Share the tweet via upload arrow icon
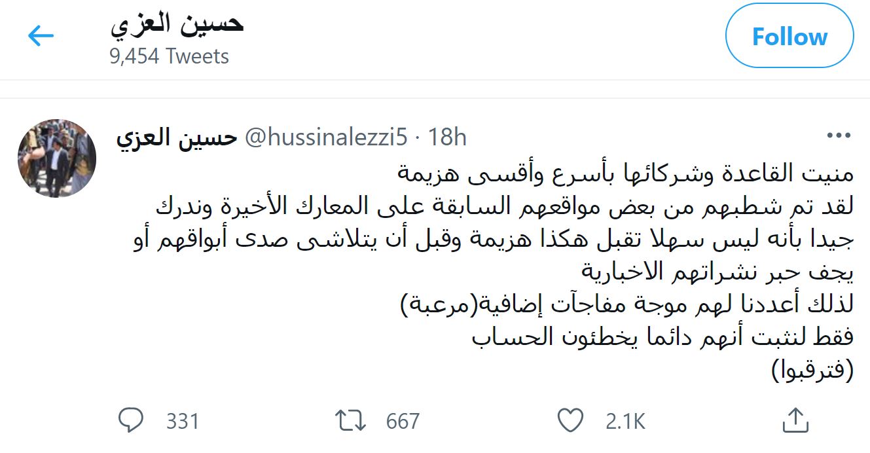870x453 pixels. click(x=794, y=420)
